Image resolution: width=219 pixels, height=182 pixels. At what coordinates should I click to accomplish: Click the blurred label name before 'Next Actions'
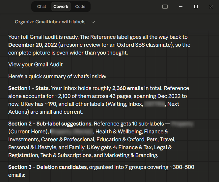154,104
